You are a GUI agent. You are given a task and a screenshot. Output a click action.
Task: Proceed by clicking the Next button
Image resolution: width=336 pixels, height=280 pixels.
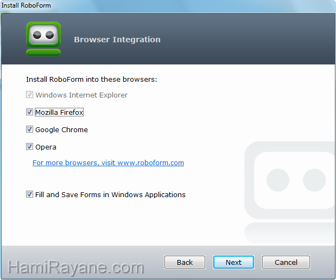[x=233, y=262]
